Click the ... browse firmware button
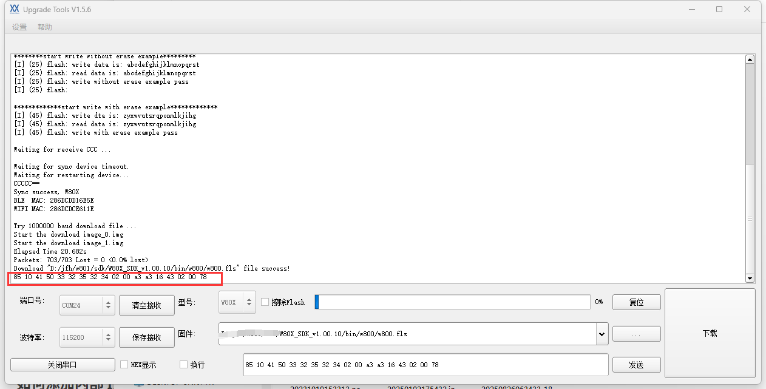The height and width of the screenshot is (389, 766). (x=636, y=334)
